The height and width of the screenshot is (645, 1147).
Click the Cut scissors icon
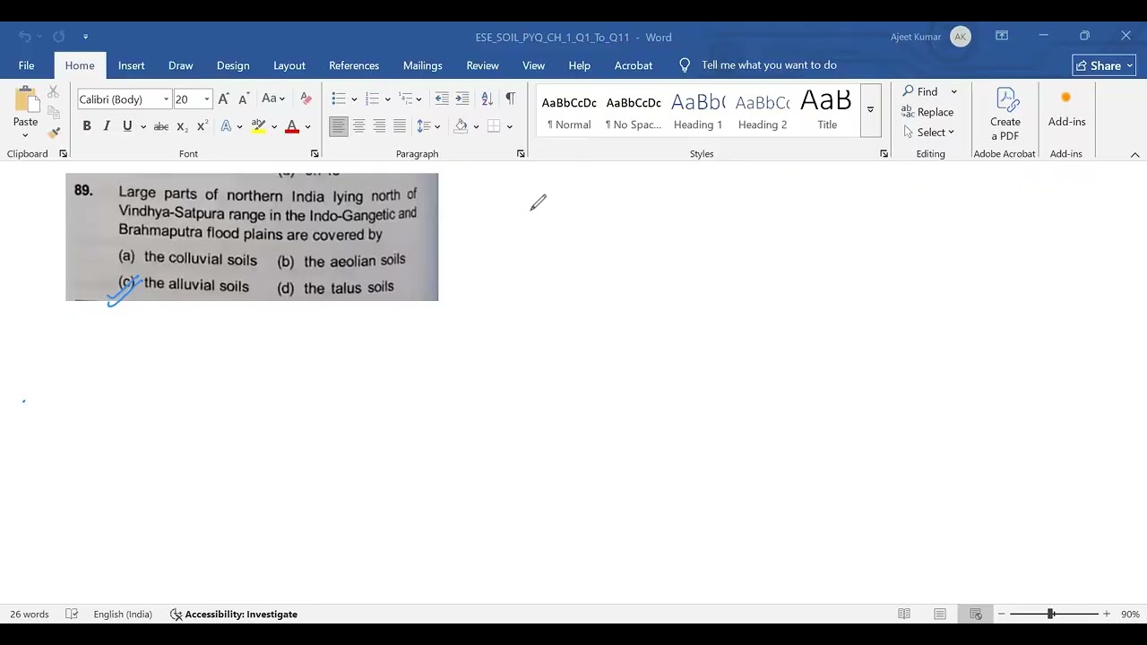point(54,92)
